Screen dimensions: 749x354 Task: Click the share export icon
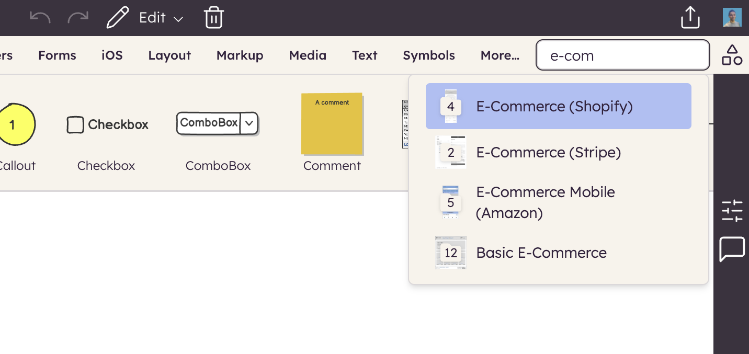point(690,18)
